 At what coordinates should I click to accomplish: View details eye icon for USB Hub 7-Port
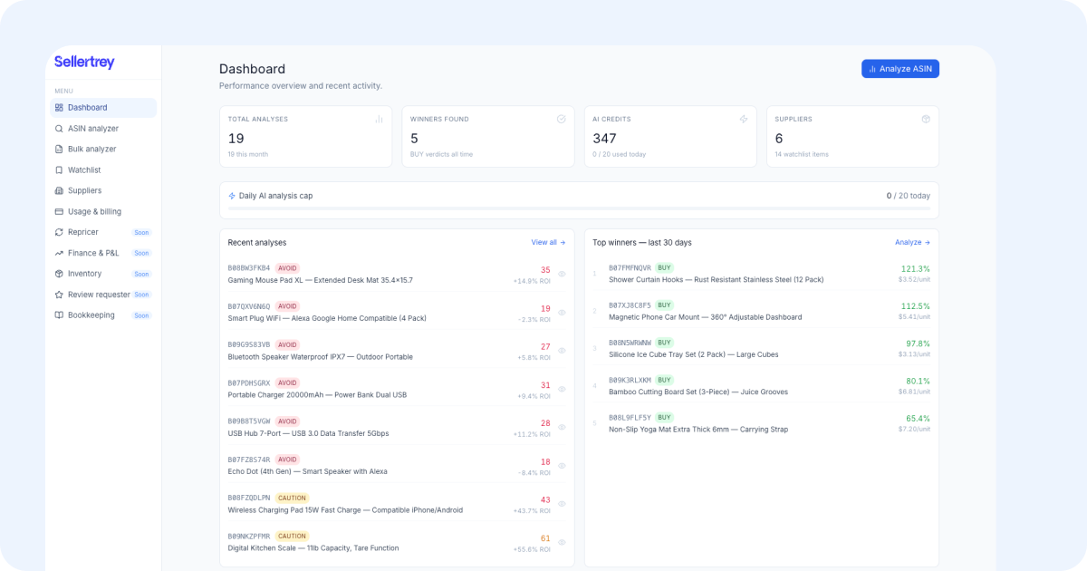click(562, 427)
